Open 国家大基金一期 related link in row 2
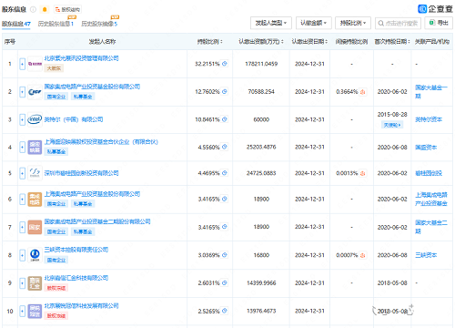Image resolution: width=455 pixels, height=328 pixels. coord(430,92)
